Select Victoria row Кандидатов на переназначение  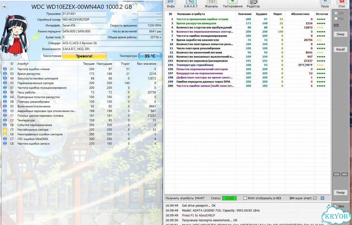point(247,73)
